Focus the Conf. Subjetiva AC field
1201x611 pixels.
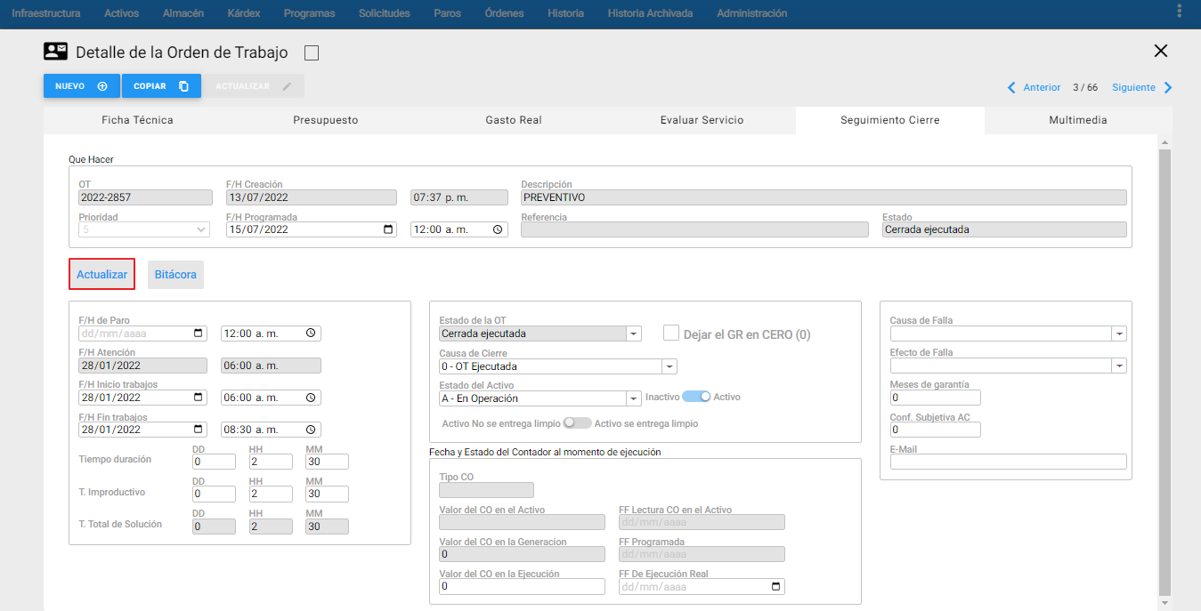click(935, 430)
